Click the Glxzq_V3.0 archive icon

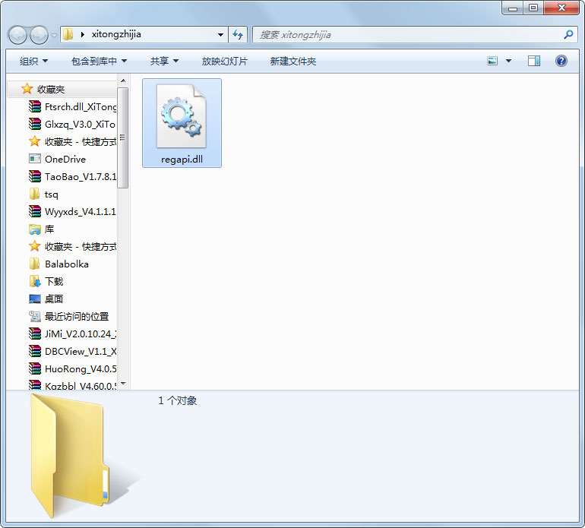[35, 124]
